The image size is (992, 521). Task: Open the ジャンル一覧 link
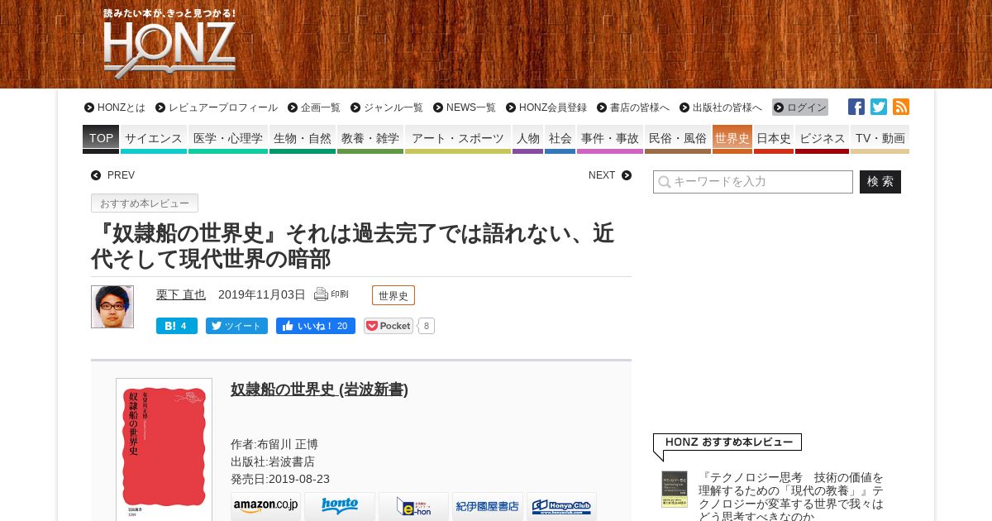coord(387,108)
